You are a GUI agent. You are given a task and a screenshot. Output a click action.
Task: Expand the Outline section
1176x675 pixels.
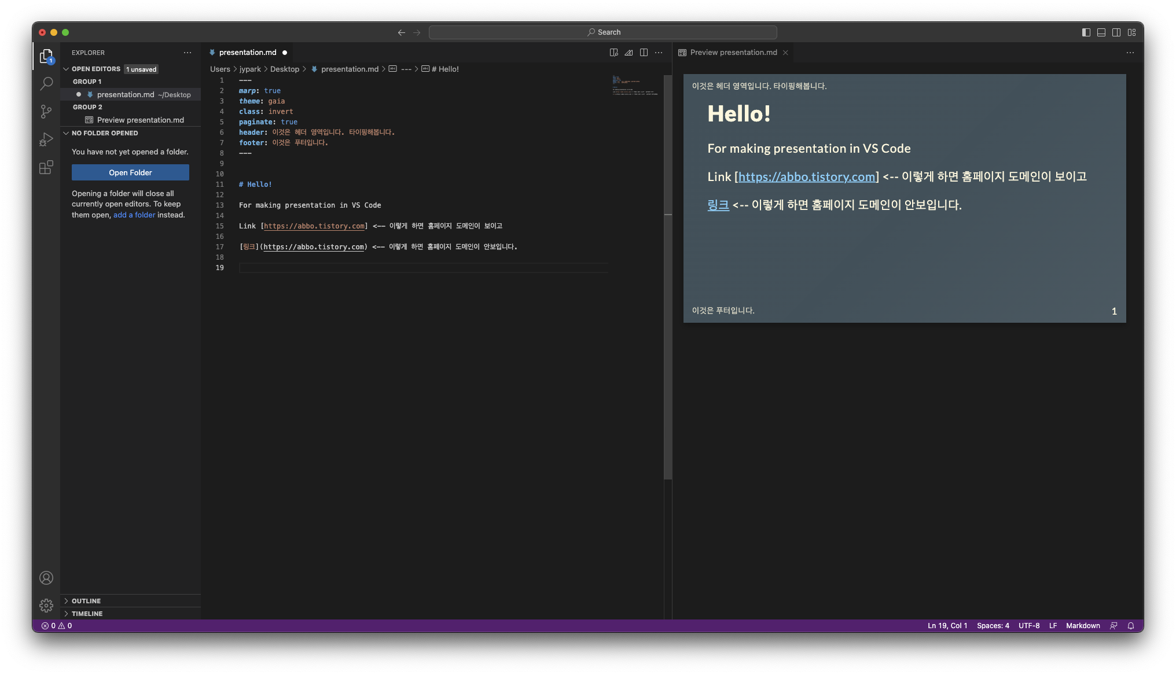tap(86, 601)
